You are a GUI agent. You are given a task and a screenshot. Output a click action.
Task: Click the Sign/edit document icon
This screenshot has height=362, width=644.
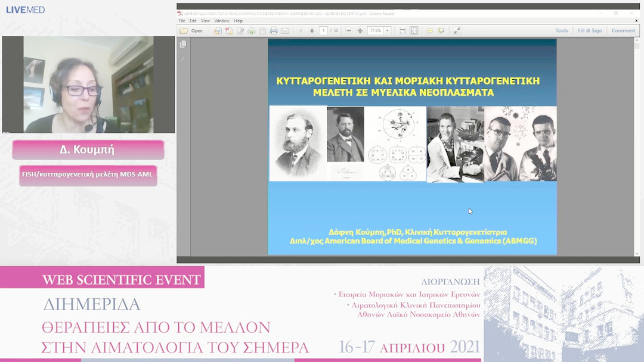click(x=240, y=31)
